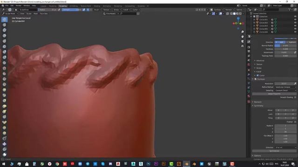Viewport: 298px width, 167px height.
Task: Select the Smooth brush tool
Action: pos(4,68)
